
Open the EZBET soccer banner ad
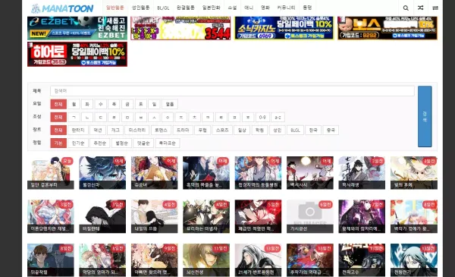click(77, 28)
